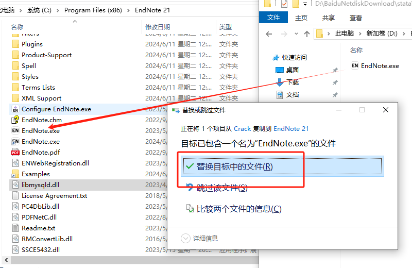412x268 pixels.
Task: Sort by the 修改日期 column header
Action: 158,27
